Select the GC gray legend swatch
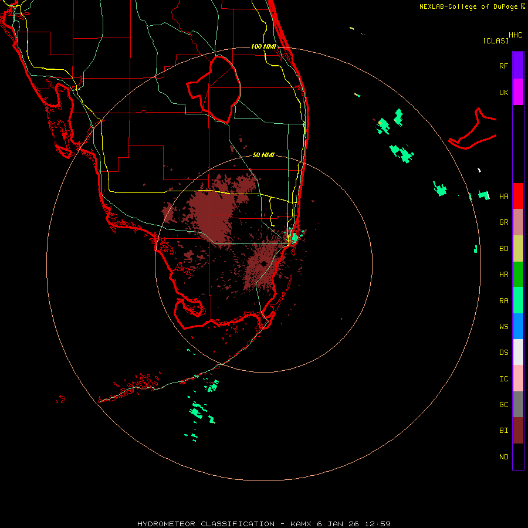The height and width of the screenshot is (528, 528). tap(518, 404)
